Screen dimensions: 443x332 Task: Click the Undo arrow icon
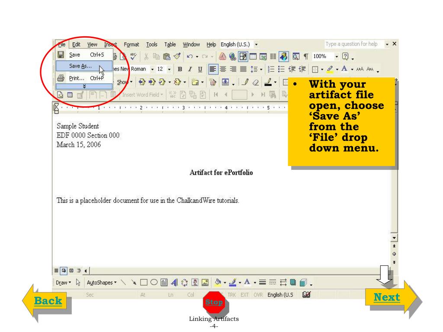(189, 57)
